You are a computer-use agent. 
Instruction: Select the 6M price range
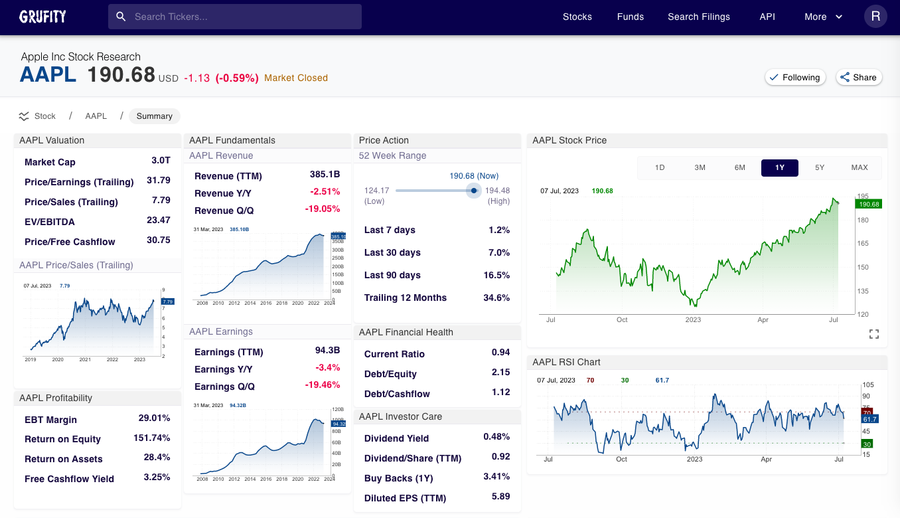pyautogui.click(x=740, y=167)
